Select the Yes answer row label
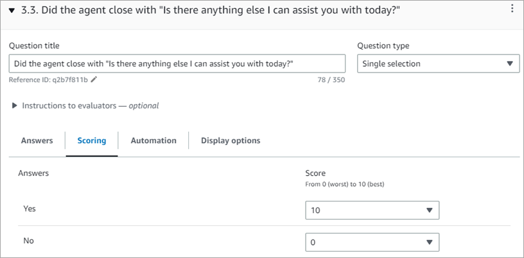Image resolution: width=524 pixels, height=258 pixels. pos(29,209)
